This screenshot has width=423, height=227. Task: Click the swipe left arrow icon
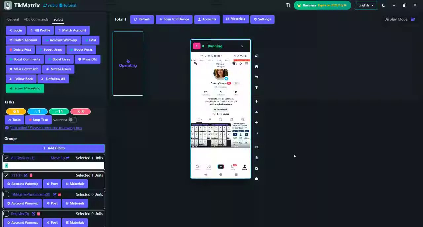coord(256,123)
